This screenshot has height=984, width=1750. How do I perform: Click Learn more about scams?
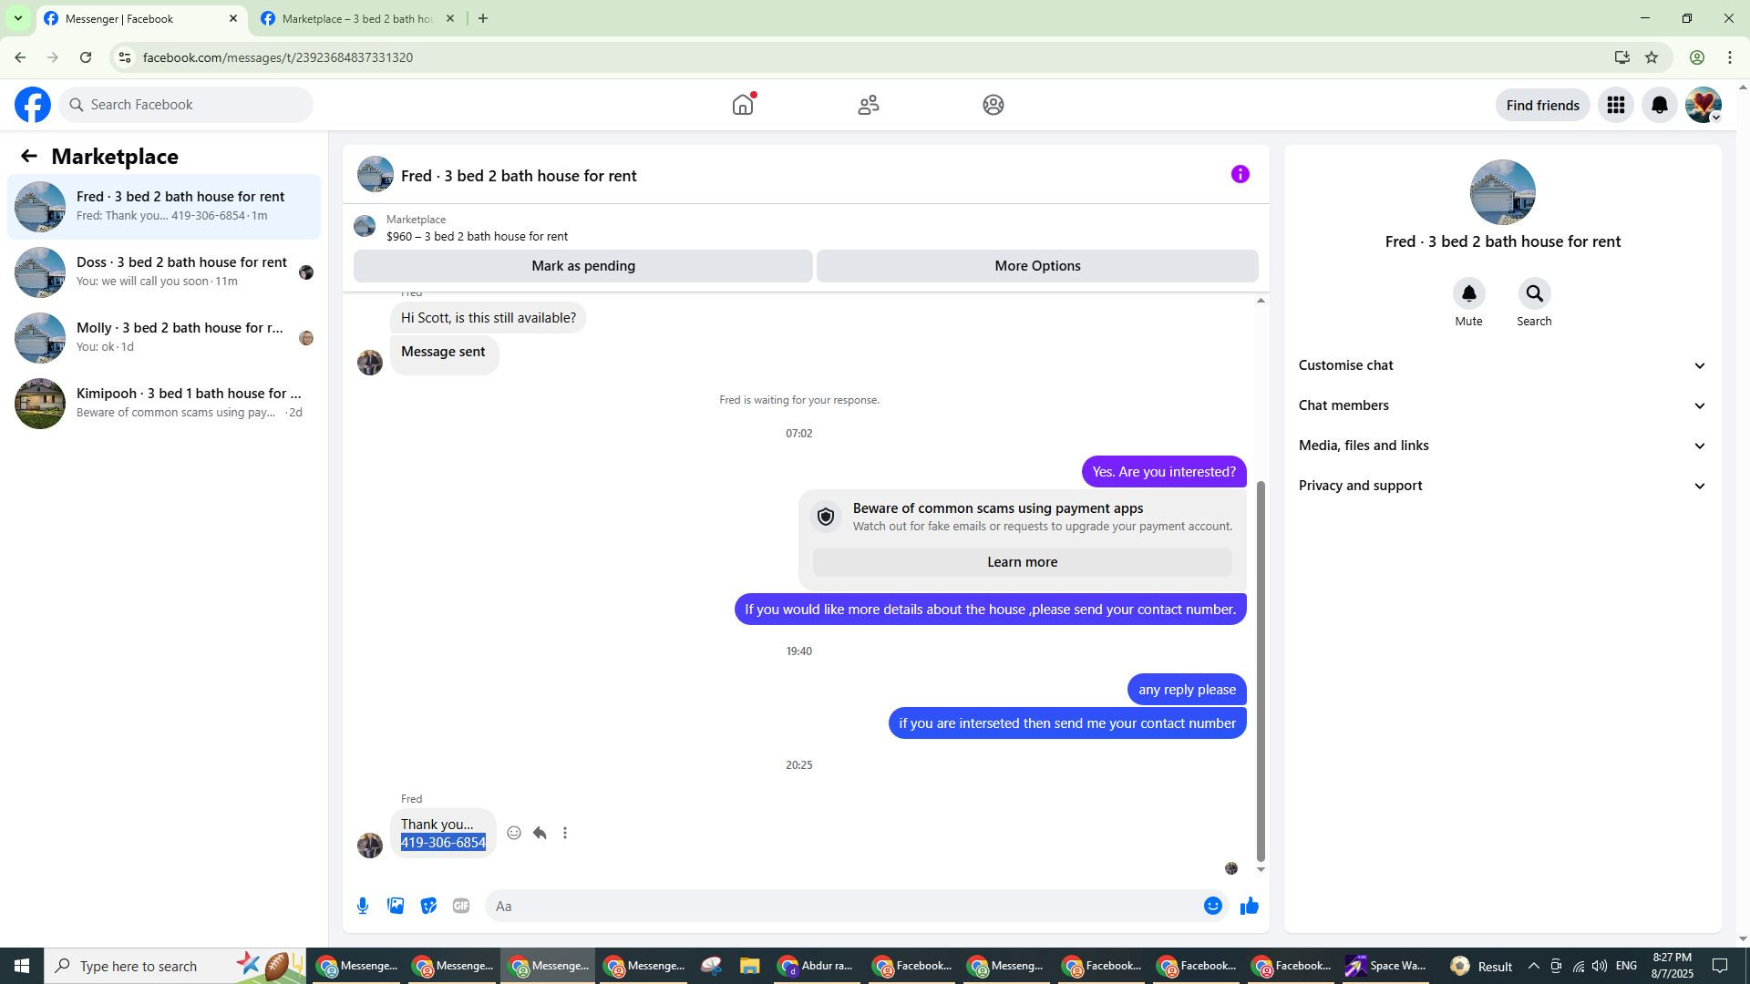click(x=1022, y=562)
